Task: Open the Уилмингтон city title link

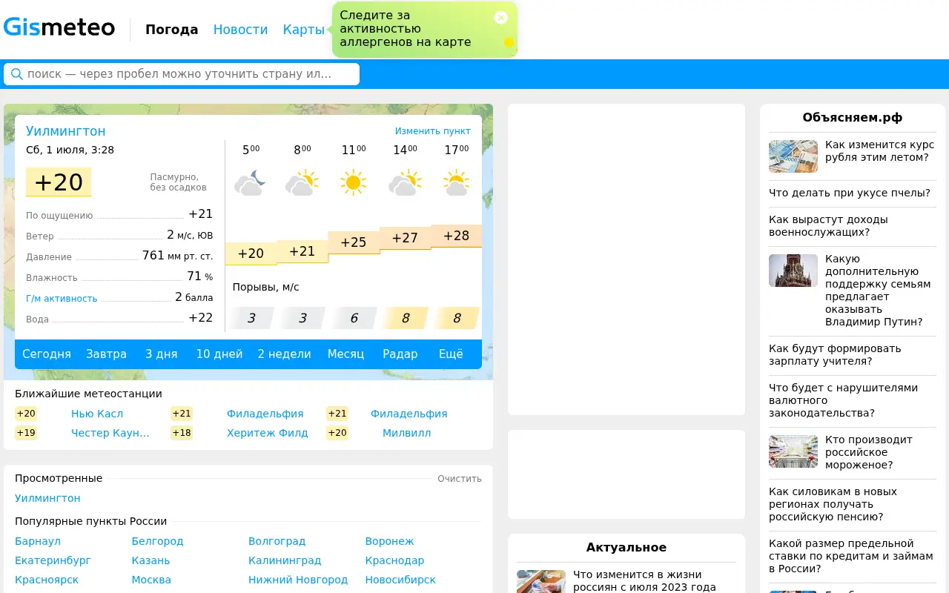Action: pyautogui.click(x=66, y=131)
